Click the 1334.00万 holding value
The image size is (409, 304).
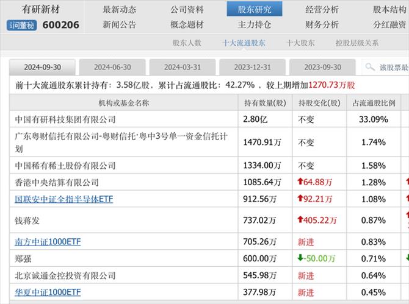[x=262, y=165]
